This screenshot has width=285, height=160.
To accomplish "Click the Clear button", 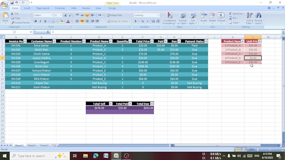I will click(235, 23).
